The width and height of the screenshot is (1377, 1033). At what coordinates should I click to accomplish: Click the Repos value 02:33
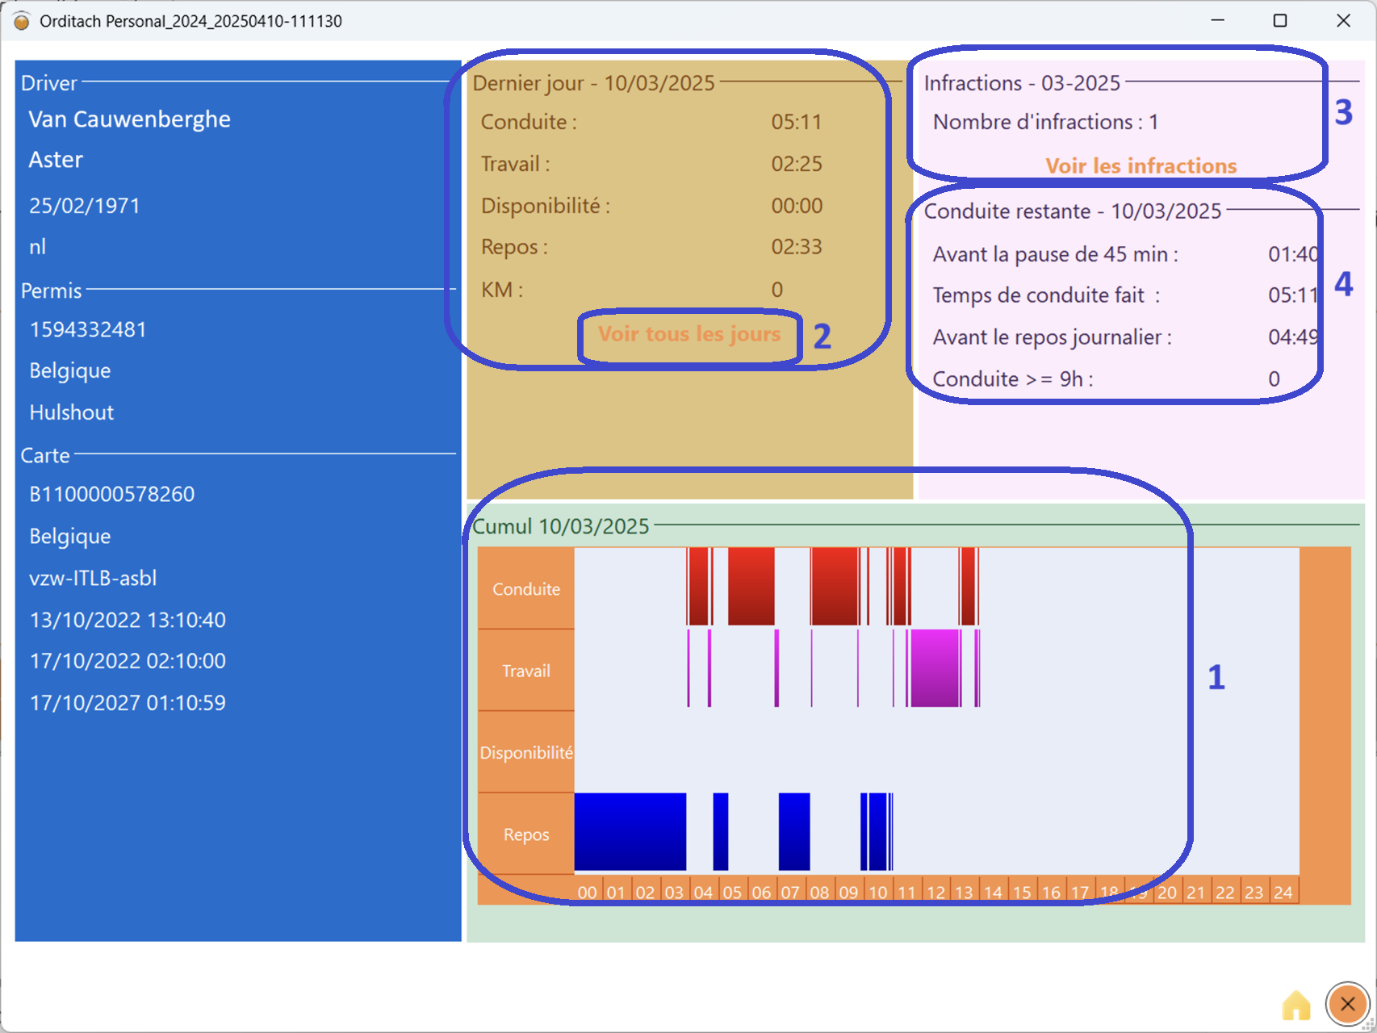(797, 247)
